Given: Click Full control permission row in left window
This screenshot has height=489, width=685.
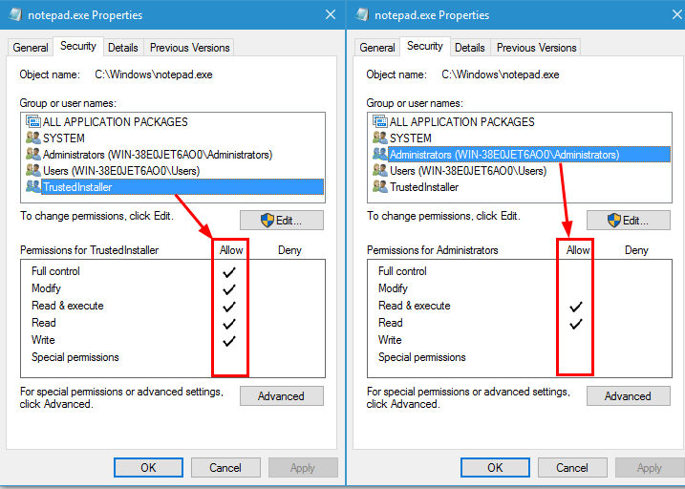Looking at the screenshot, I should click(x=173, y=271).
